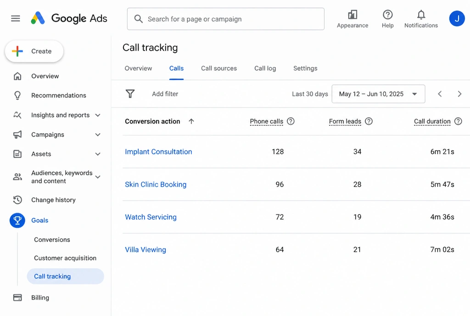The height and width of the screenshot is (316, 470).
Task: Open Recommendations in the sidebar
Action: point(58,96)
